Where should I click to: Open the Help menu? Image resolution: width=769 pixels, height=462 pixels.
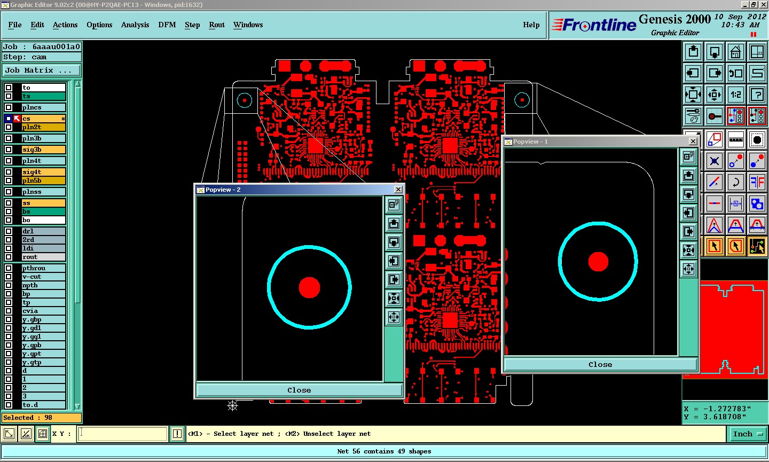531,25
